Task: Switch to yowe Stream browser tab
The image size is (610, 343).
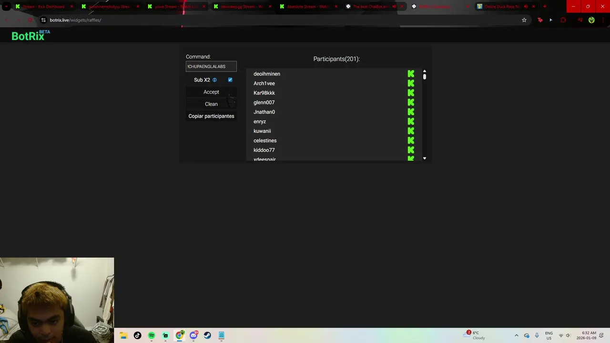Action: tap(175, 7)
